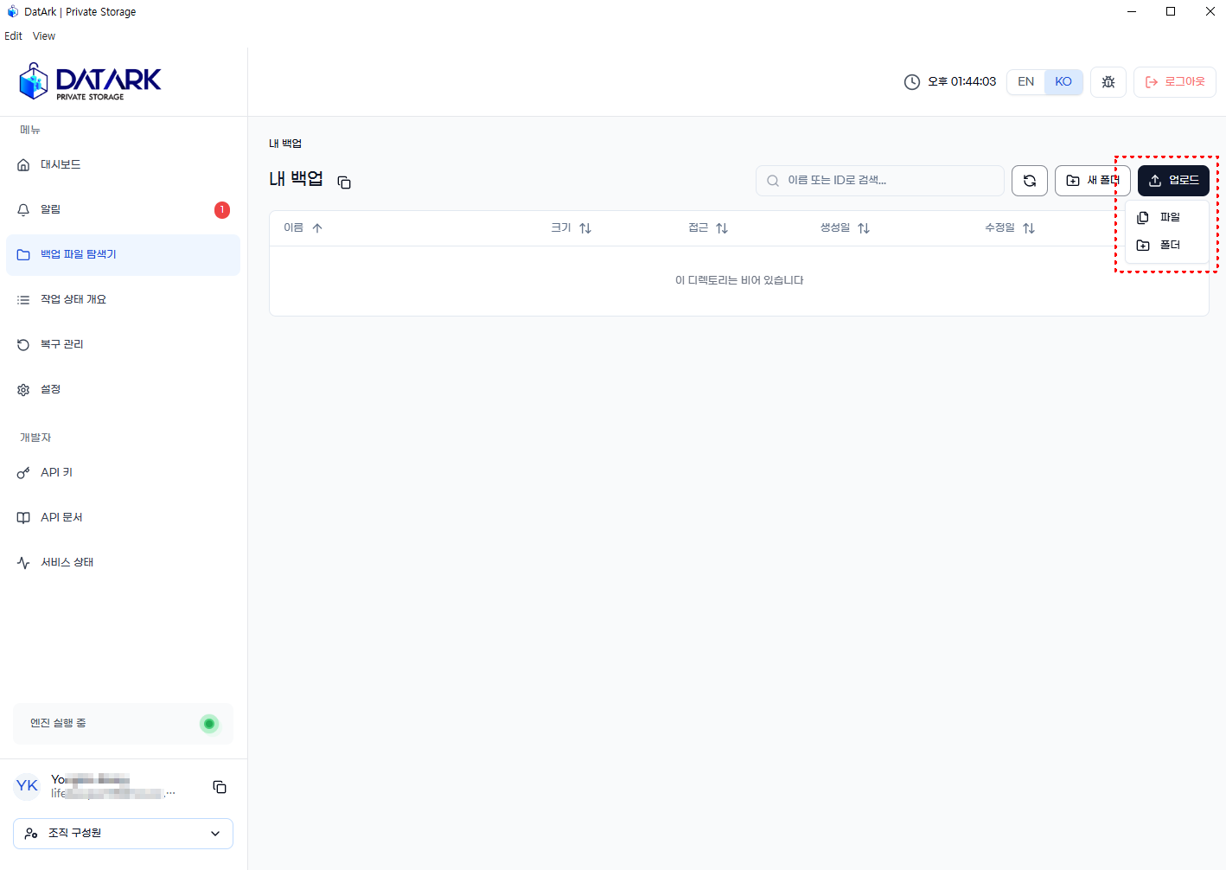Switch language to KO
Viewport: 1226px width, 870px height.
1063,81
